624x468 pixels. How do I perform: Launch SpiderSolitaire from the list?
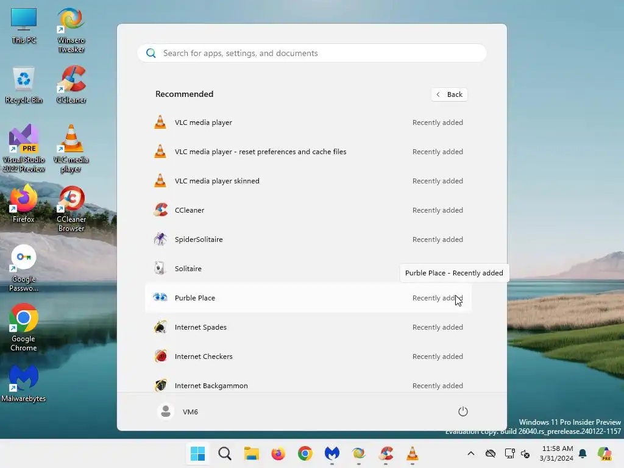coord(308,239)
